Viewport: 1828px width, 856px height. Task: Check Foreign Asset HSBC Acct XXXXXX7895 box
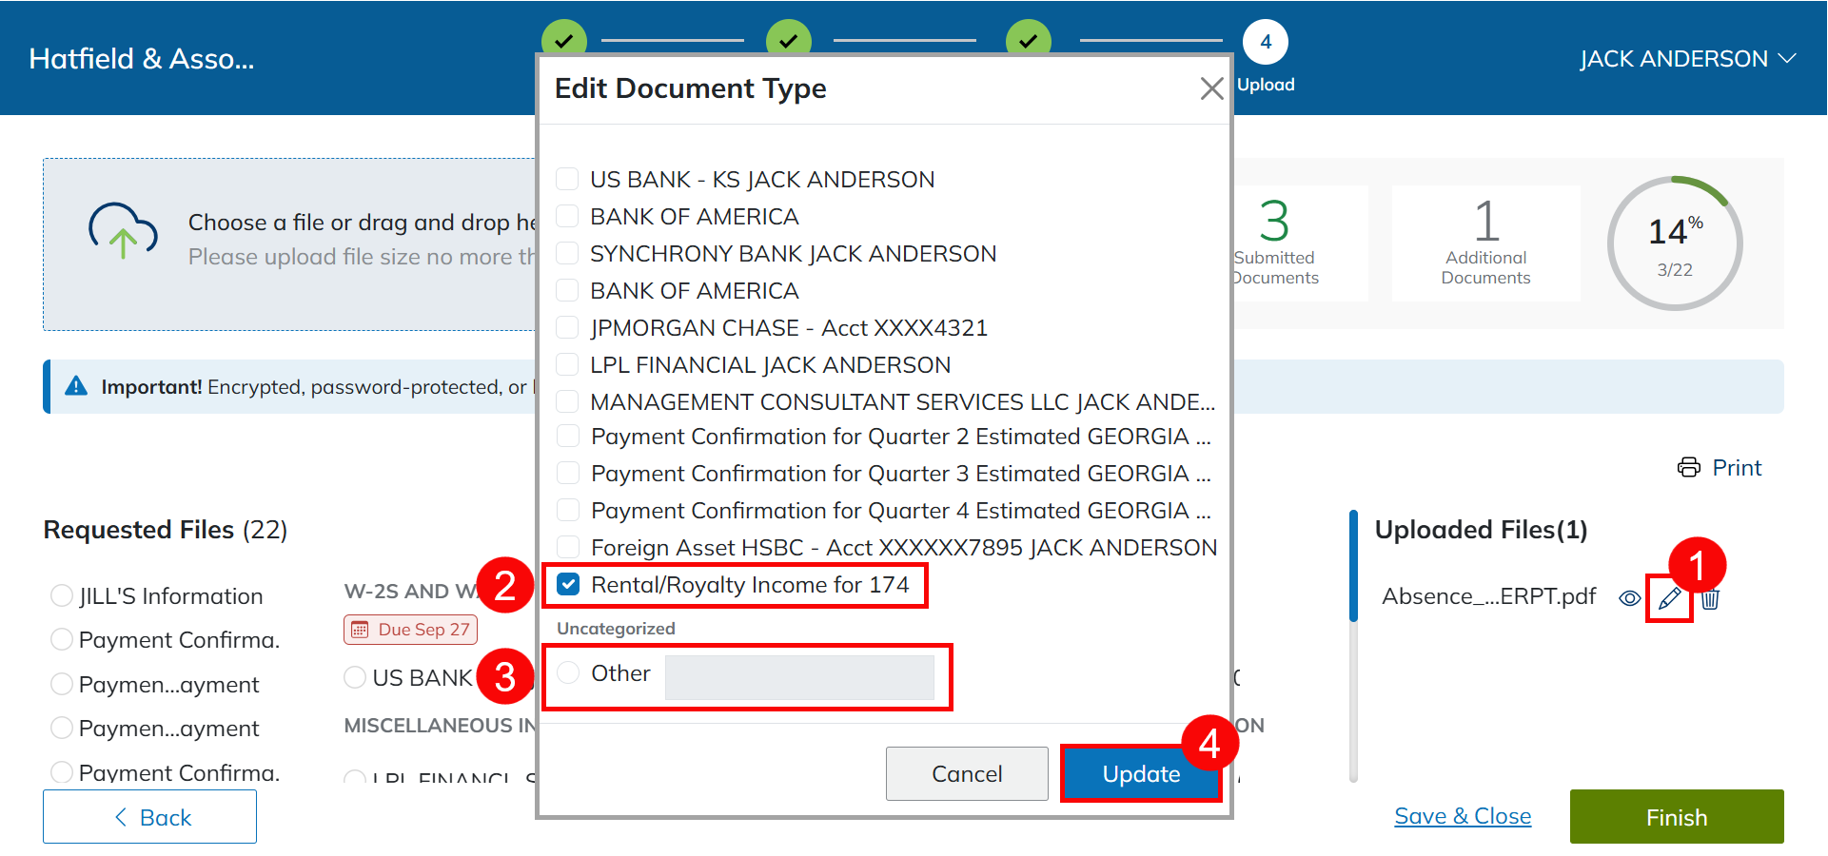(x=568, y=547)
